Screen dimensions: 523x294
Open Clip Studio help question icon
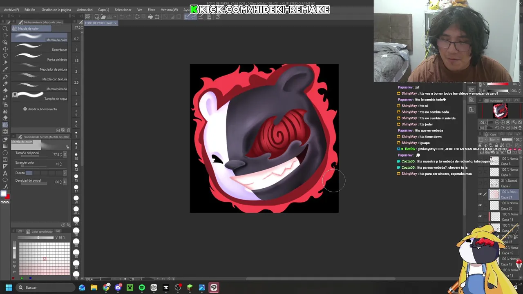click(x=218, y=17)
